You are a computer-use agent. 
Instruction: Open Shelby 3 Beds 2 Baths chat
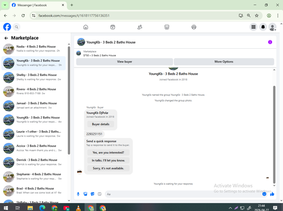coord(33,77)
